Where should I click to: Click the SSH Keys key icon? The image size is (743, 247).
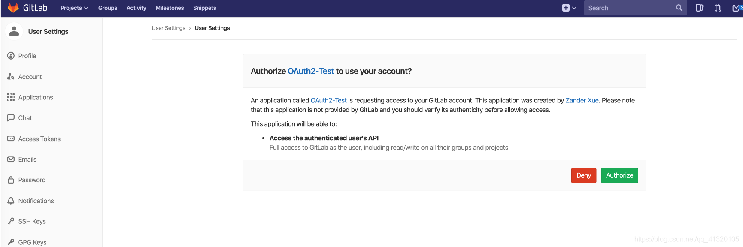[x=11, y=221]
